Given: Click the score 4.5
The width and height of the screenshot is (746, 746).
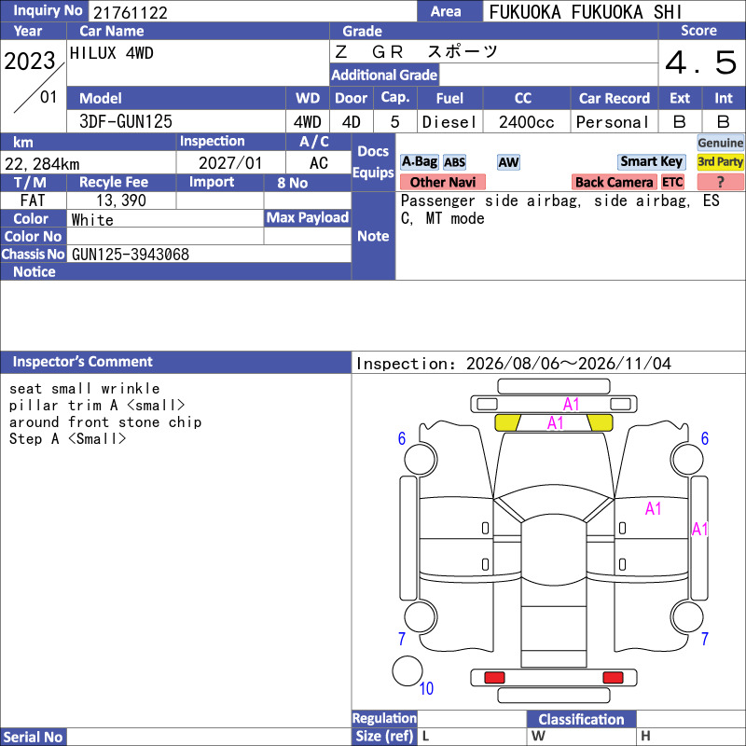Looking at the screenshot, I should pos(701,62).
